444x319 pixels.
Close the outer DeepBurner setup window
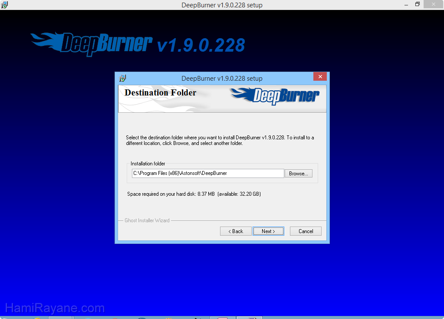coord(434,4)
